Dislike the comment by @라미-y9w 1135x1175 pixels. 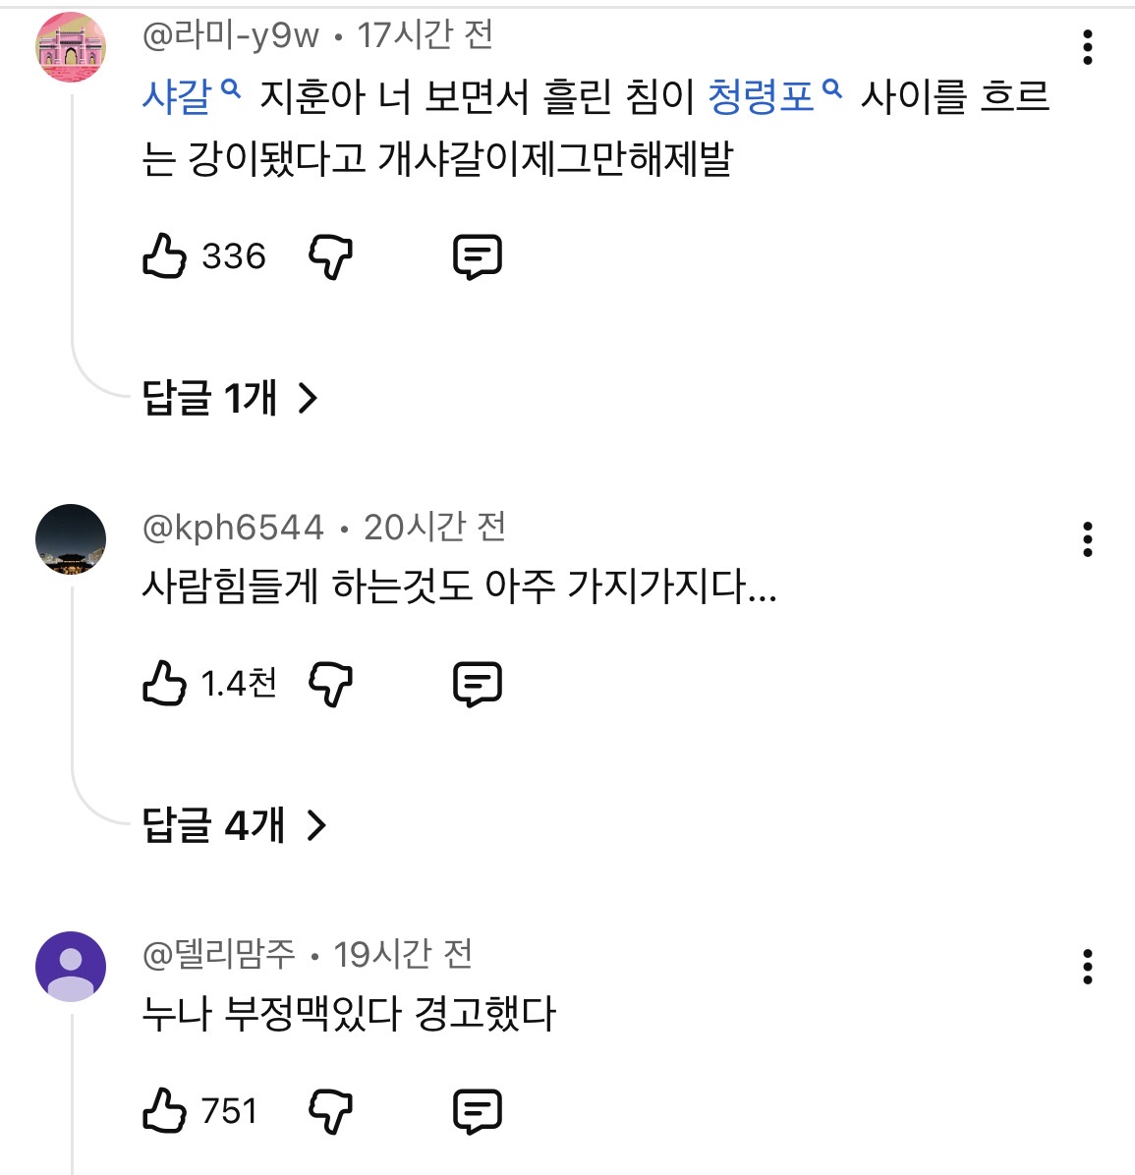click(330, 257)
